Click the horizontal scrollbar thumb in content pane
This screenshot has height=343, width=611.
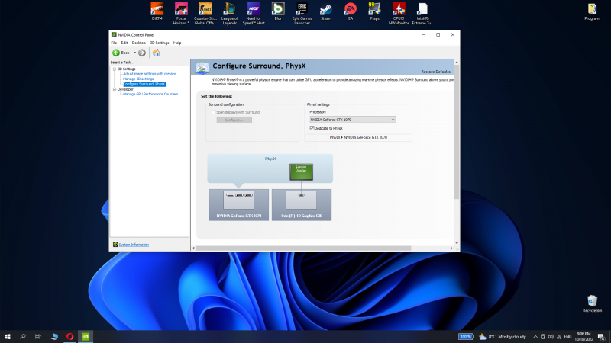pyautogui.click(x=303, y=248)
